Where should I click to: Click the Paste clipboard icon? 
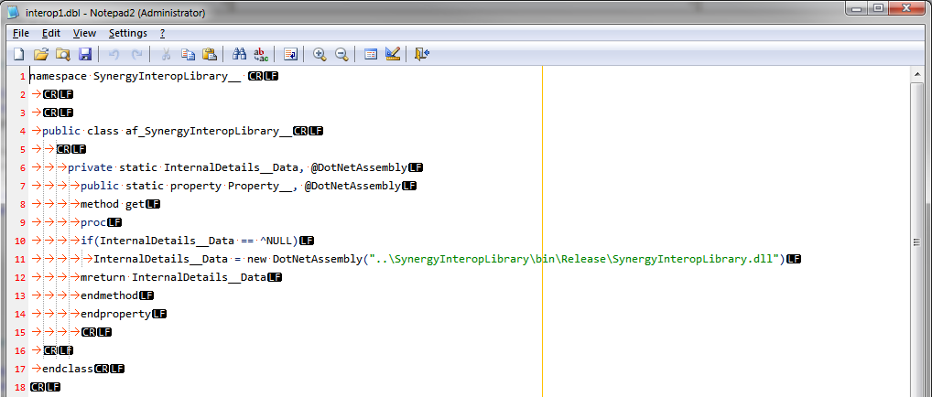click(210, 54)
